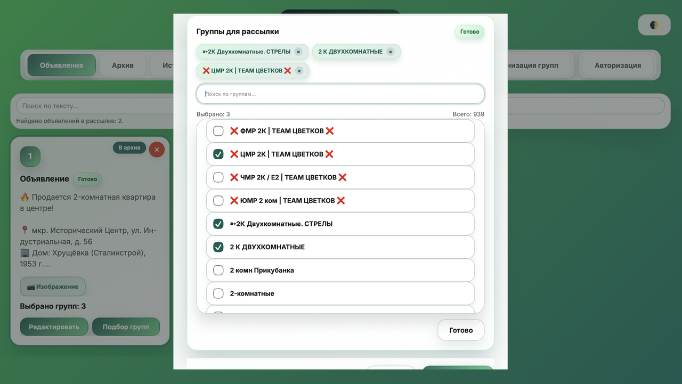The width and height of the screenshot is (682, 384).
Task: Open the partially hidden синхронизация групп tab
Action: coord(538,66)
